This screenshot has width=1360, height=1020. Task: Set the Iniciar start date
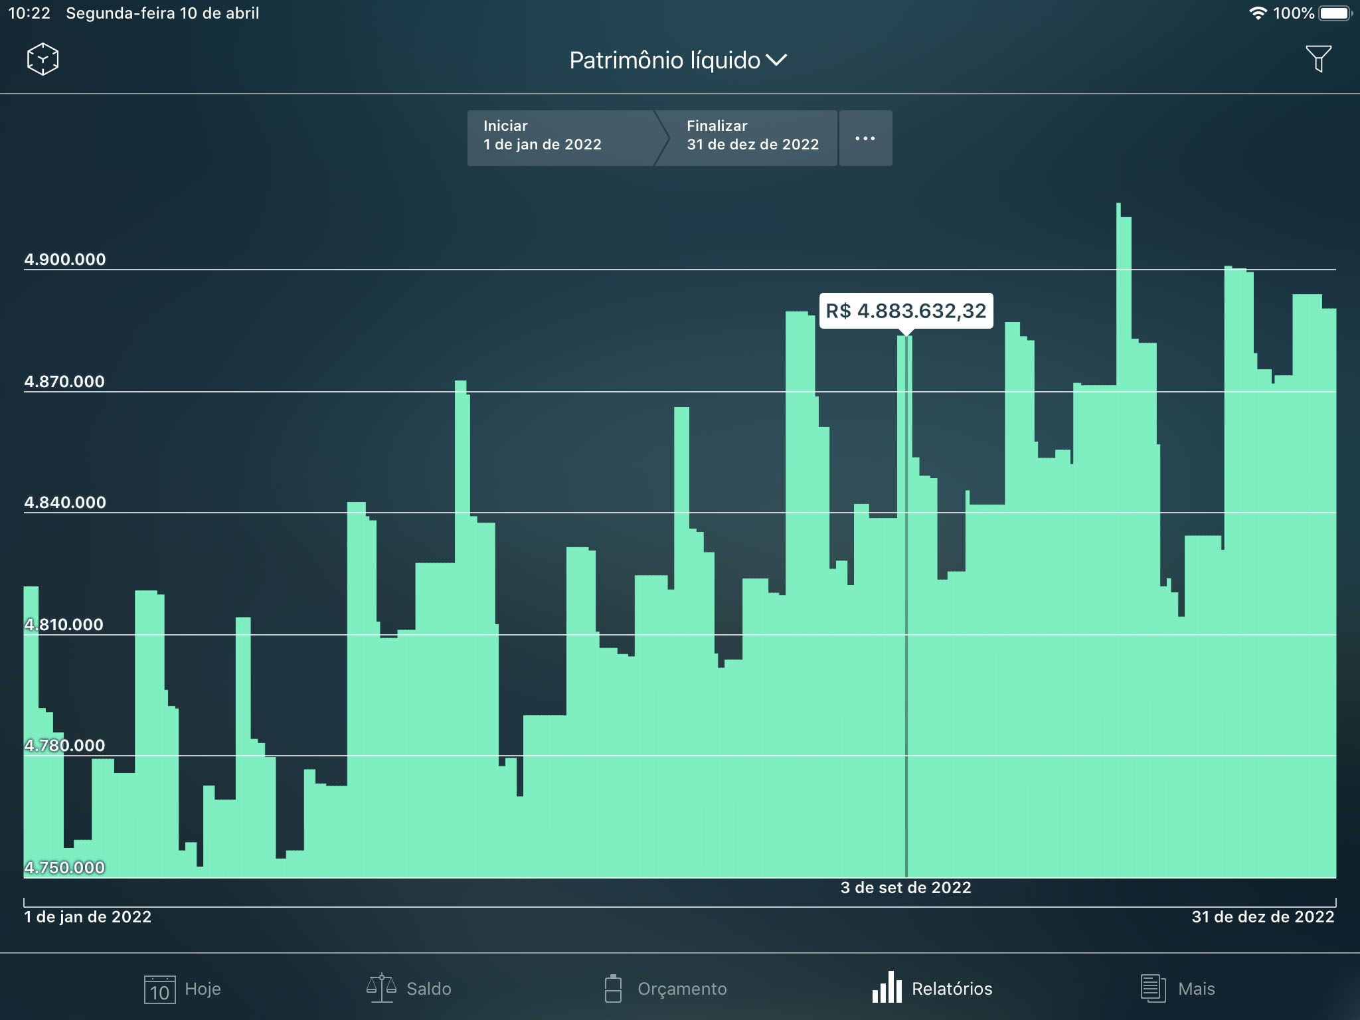coord(562,138)
